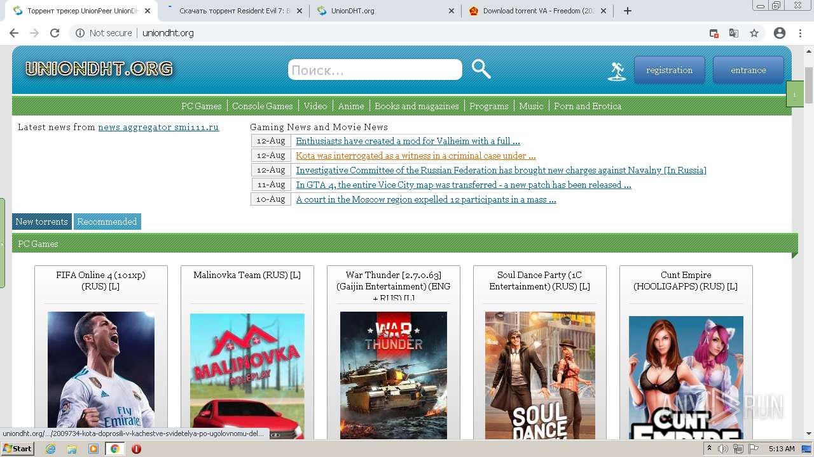This screenshot has height=457, width=814.
Task: Open the Malinovka Team cover thumbnail
Action: click(247, 376)
